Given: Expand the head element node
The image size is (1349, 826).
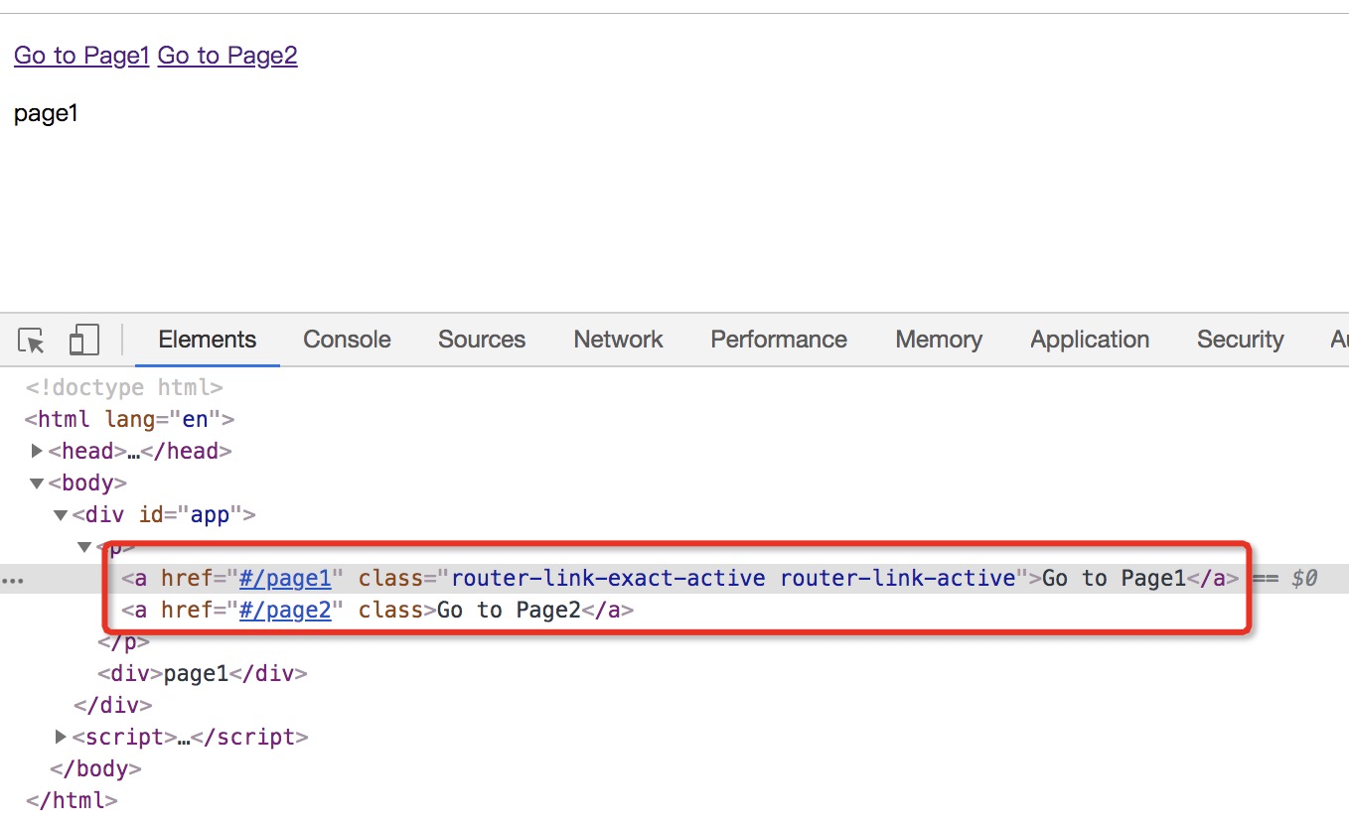Looking at the screenshot, I should pyautogui.click(x=38, y=451).
